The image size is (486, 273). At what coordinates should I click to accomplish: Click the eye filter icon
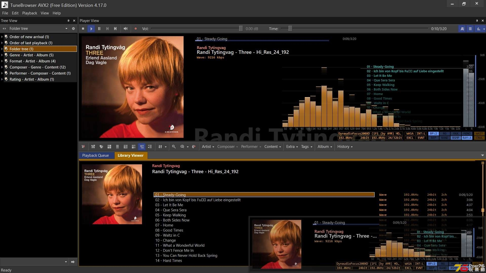(182, 147)
